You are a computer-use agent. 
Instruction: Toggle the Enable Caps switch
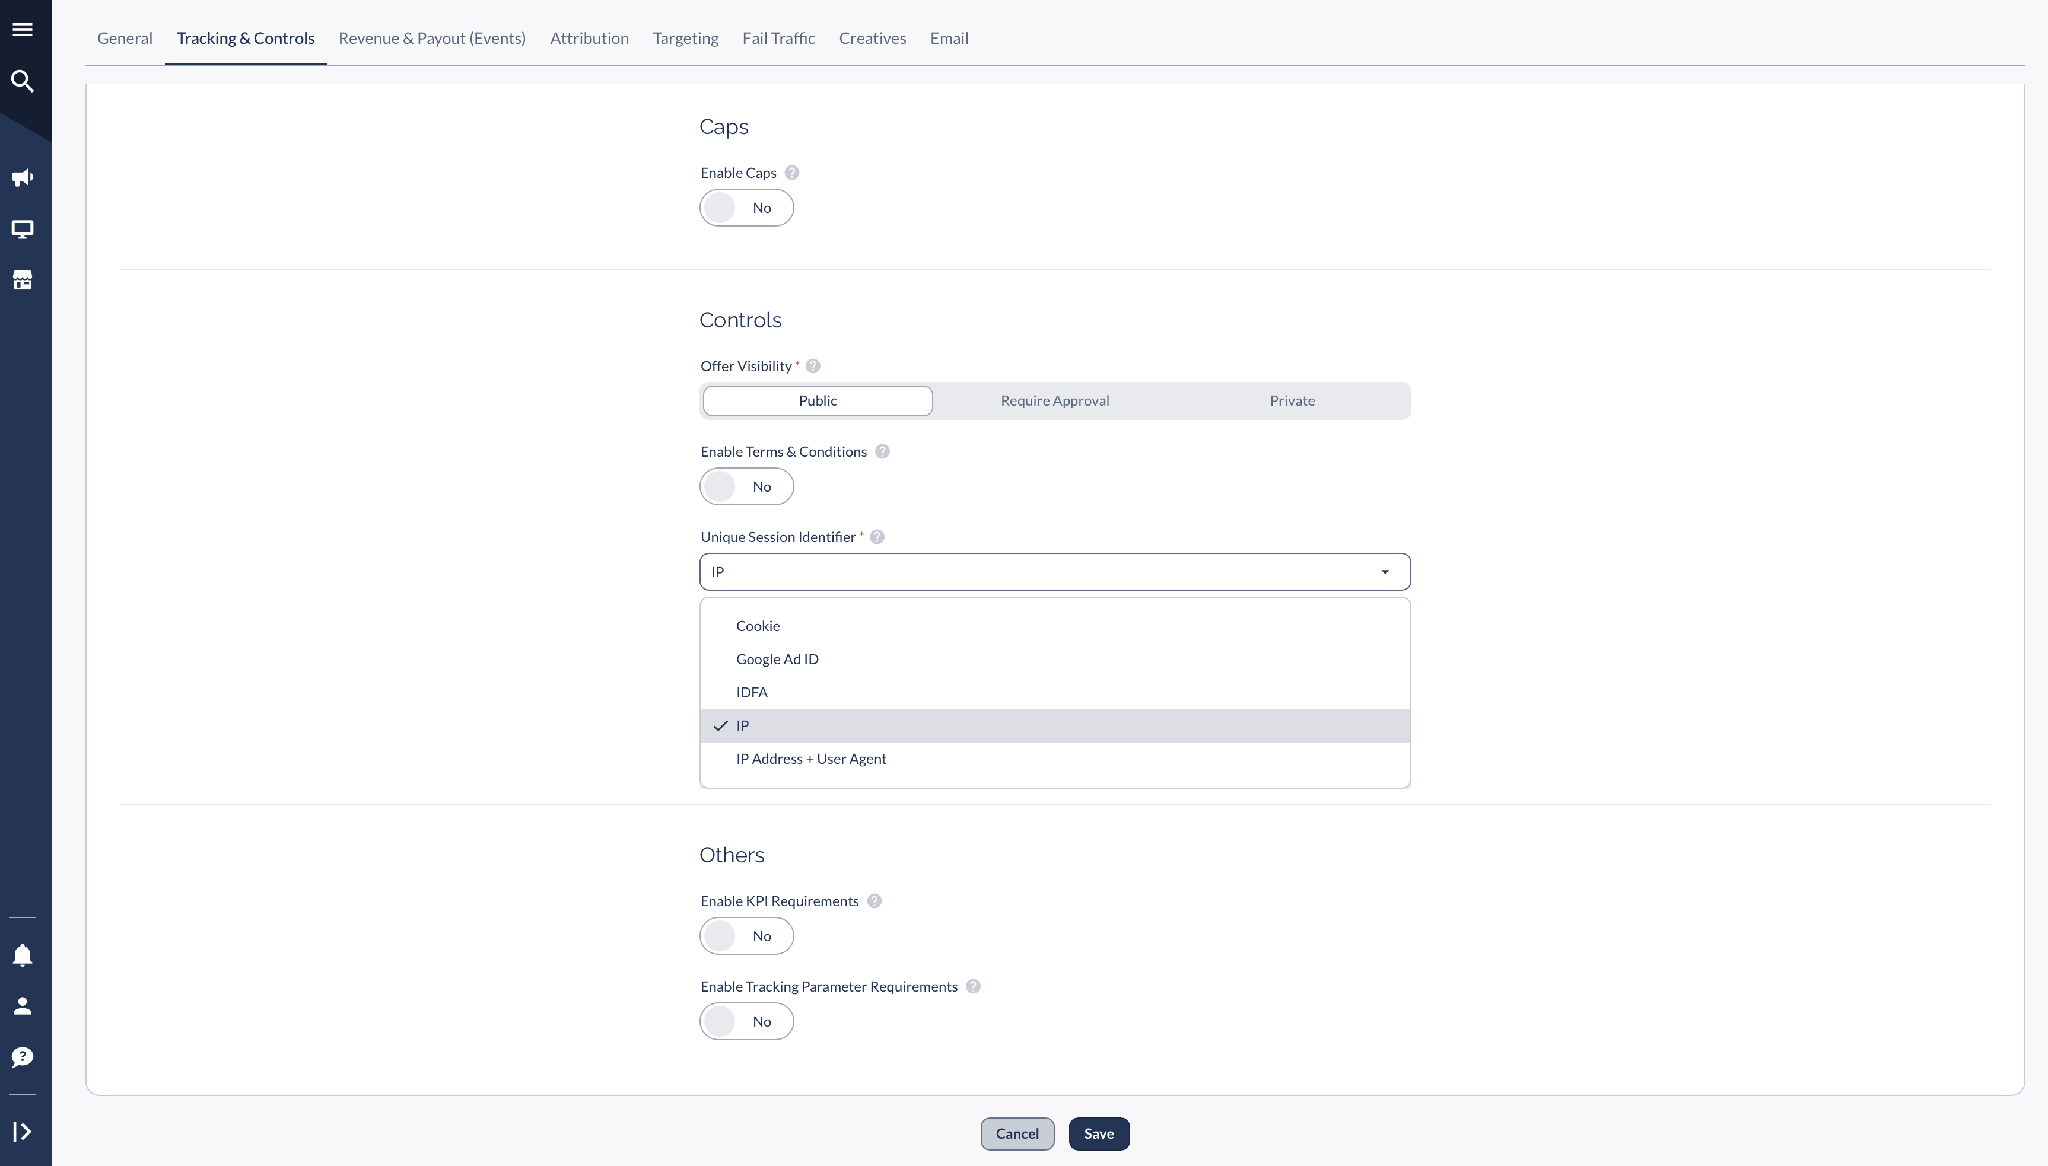pos(746,208)
